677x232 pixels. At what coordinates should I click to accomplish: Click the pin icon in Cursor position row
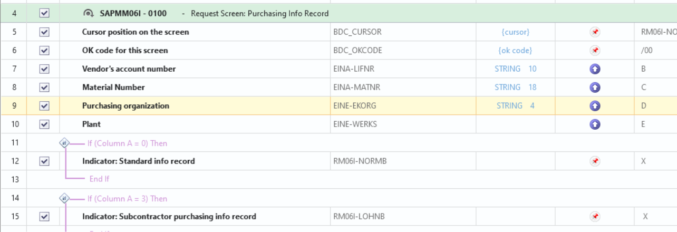pyautogui.click(x=595, y=32)
